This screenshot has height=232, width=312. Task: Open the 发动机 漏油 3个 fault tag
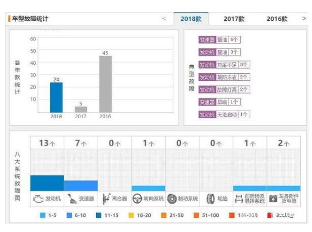(x=219, y=52)
